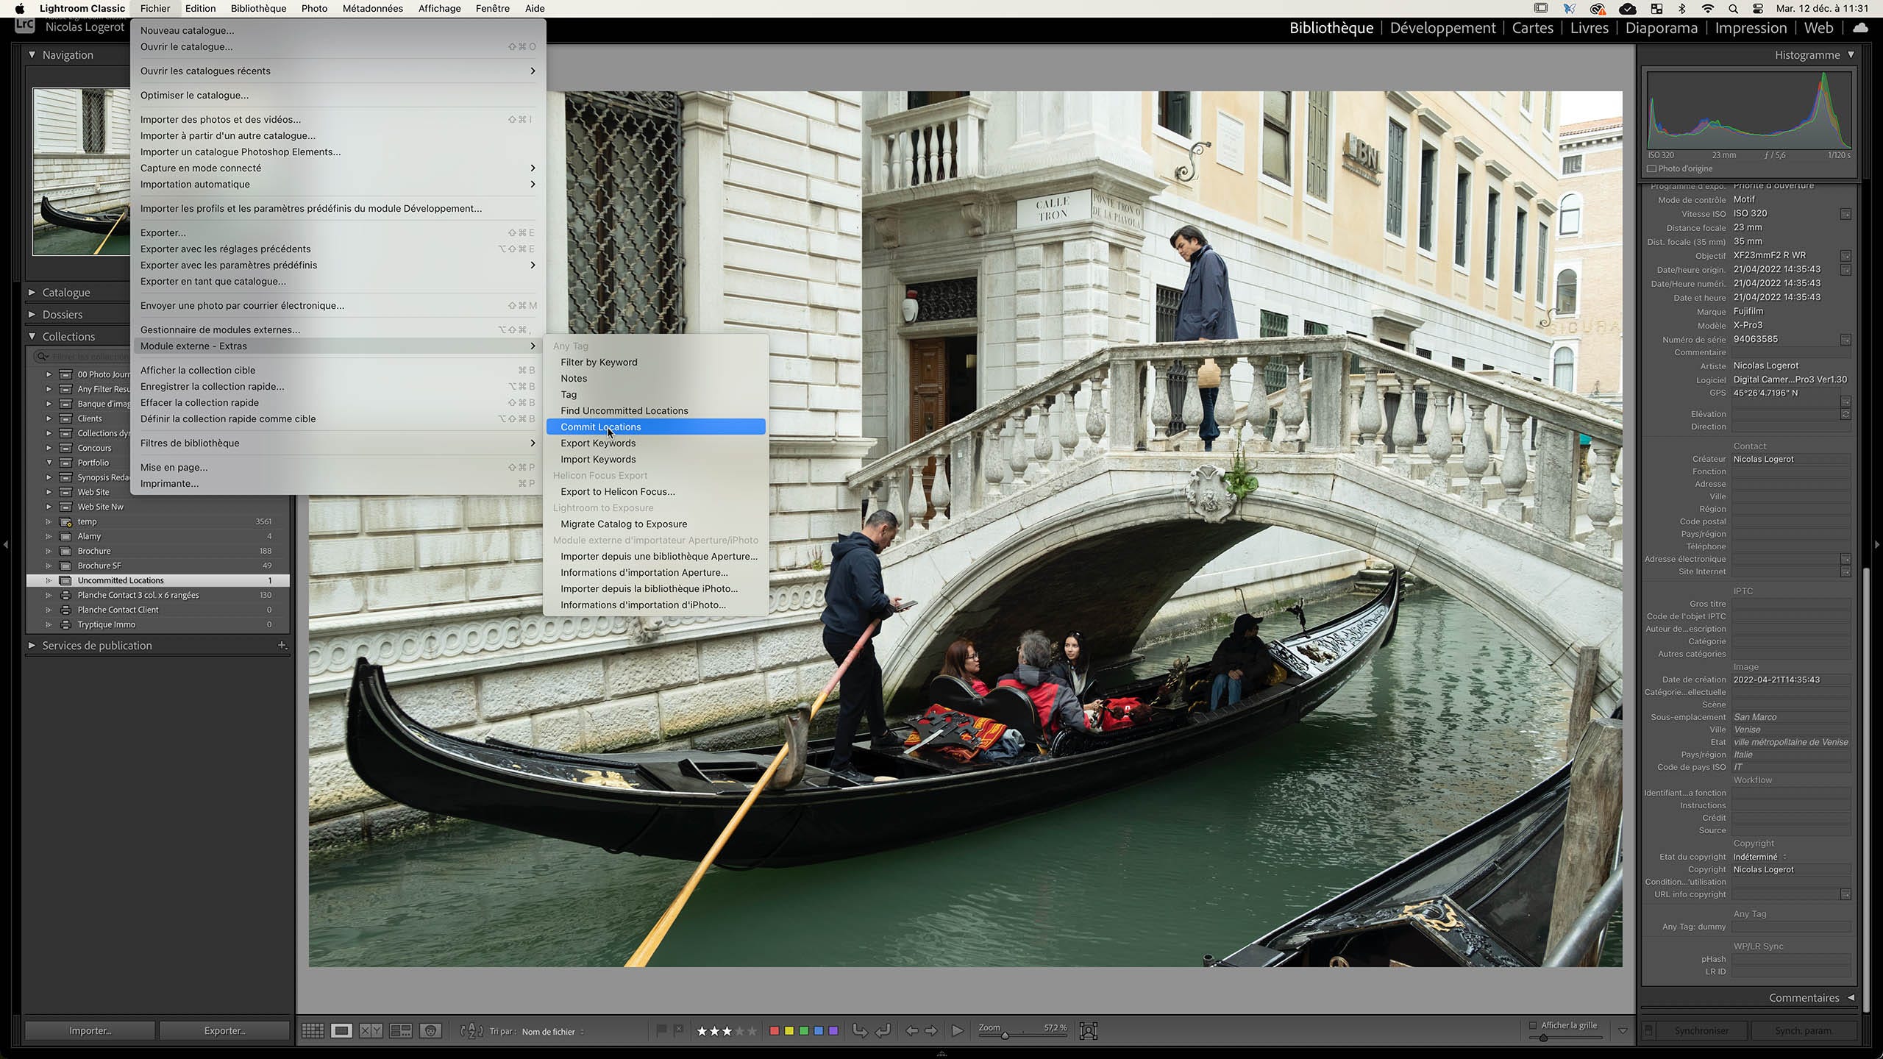Switch to Grid view icon

pos(313,1031)
